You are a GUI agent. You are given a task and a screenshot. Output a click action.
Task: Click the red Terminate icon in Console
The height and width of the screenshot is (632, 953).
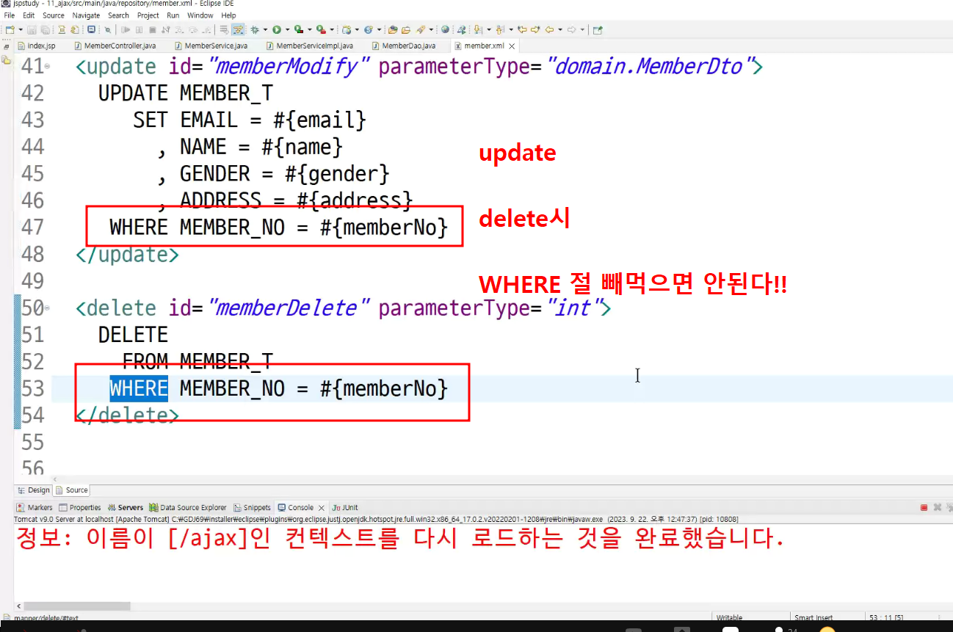(924, 508)
